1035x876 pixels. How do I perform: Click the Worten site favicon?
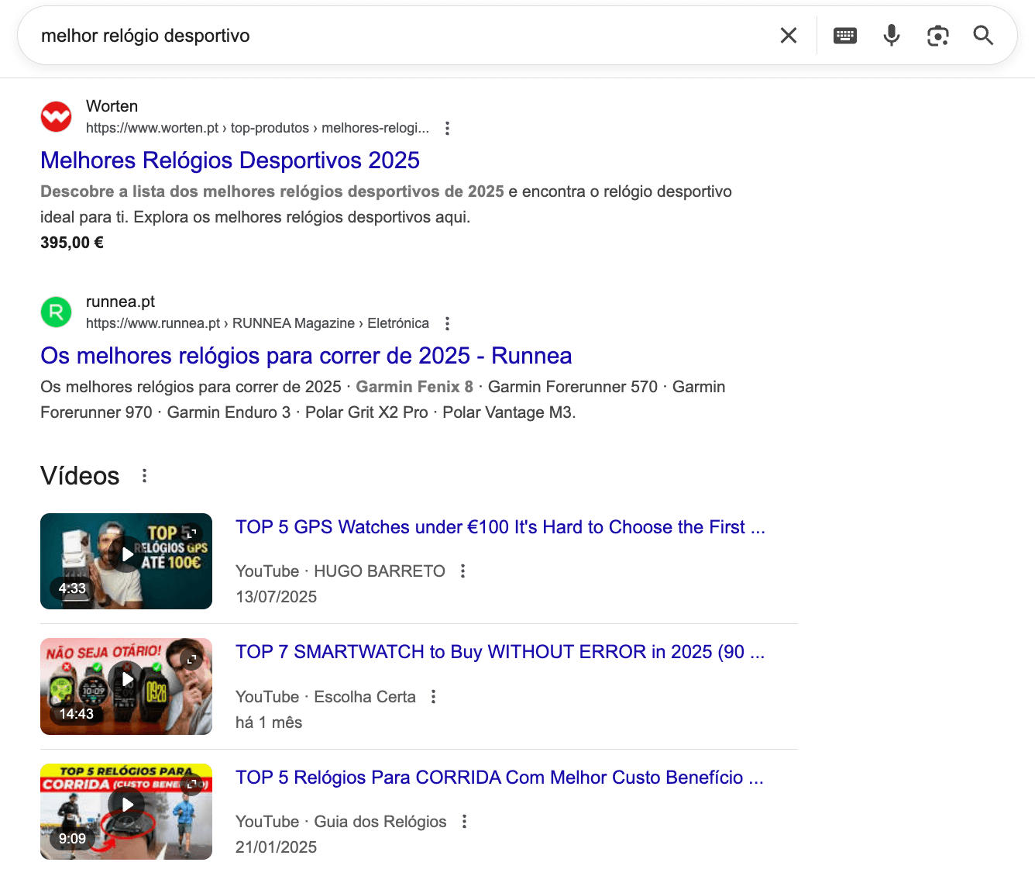[x=55, y=116]
